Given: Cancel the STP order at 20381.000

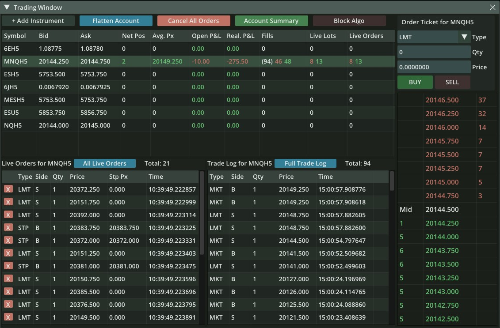Looking at the screenshot, I should 8,266.
